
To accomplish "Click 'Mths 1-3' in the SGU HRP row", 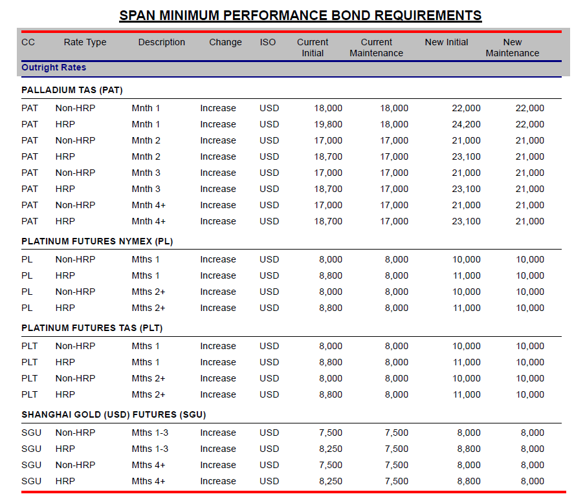I will pyautogui.click(x=149, y=449).
